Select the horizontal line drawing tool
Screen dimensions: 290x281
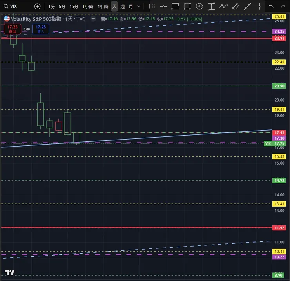pos(163,7)
